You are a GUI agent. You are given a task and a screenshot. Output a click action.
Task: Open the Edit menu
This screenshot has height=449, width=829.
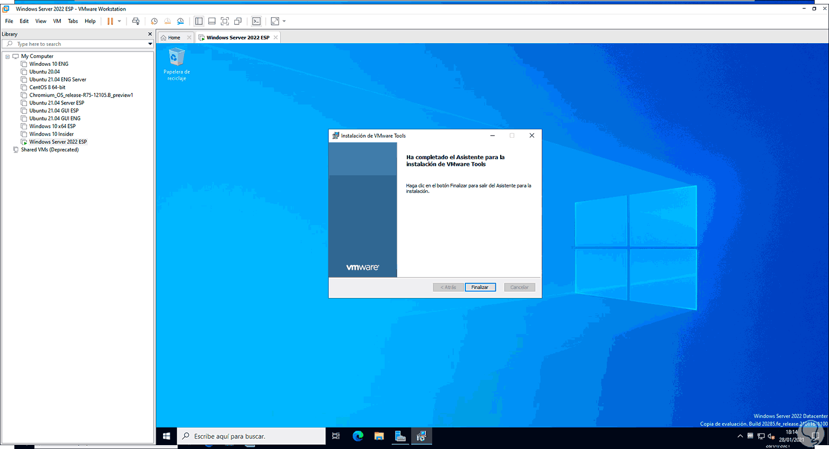24,21
